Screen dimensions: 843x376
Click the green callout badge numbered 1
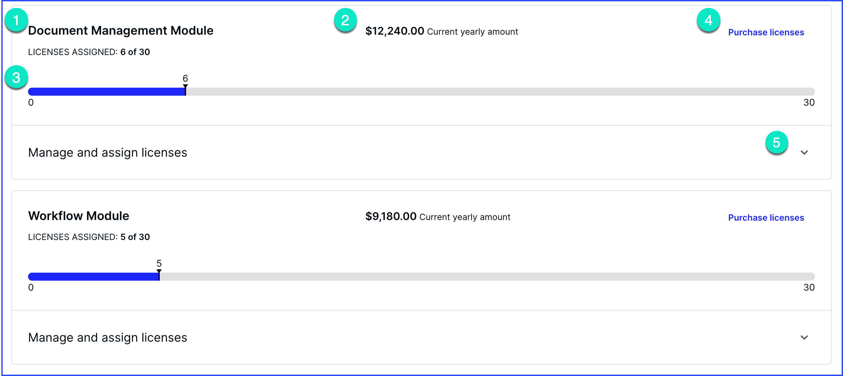16,20
